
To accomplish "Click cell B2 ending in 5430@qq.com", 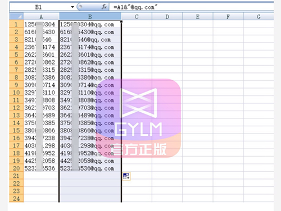I will 90,32.
